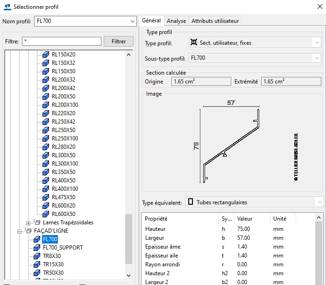This screenshot has width=326, height=285.
Task: Select the icon beside RL300X50 profile
Action: (x=46, y=155)
